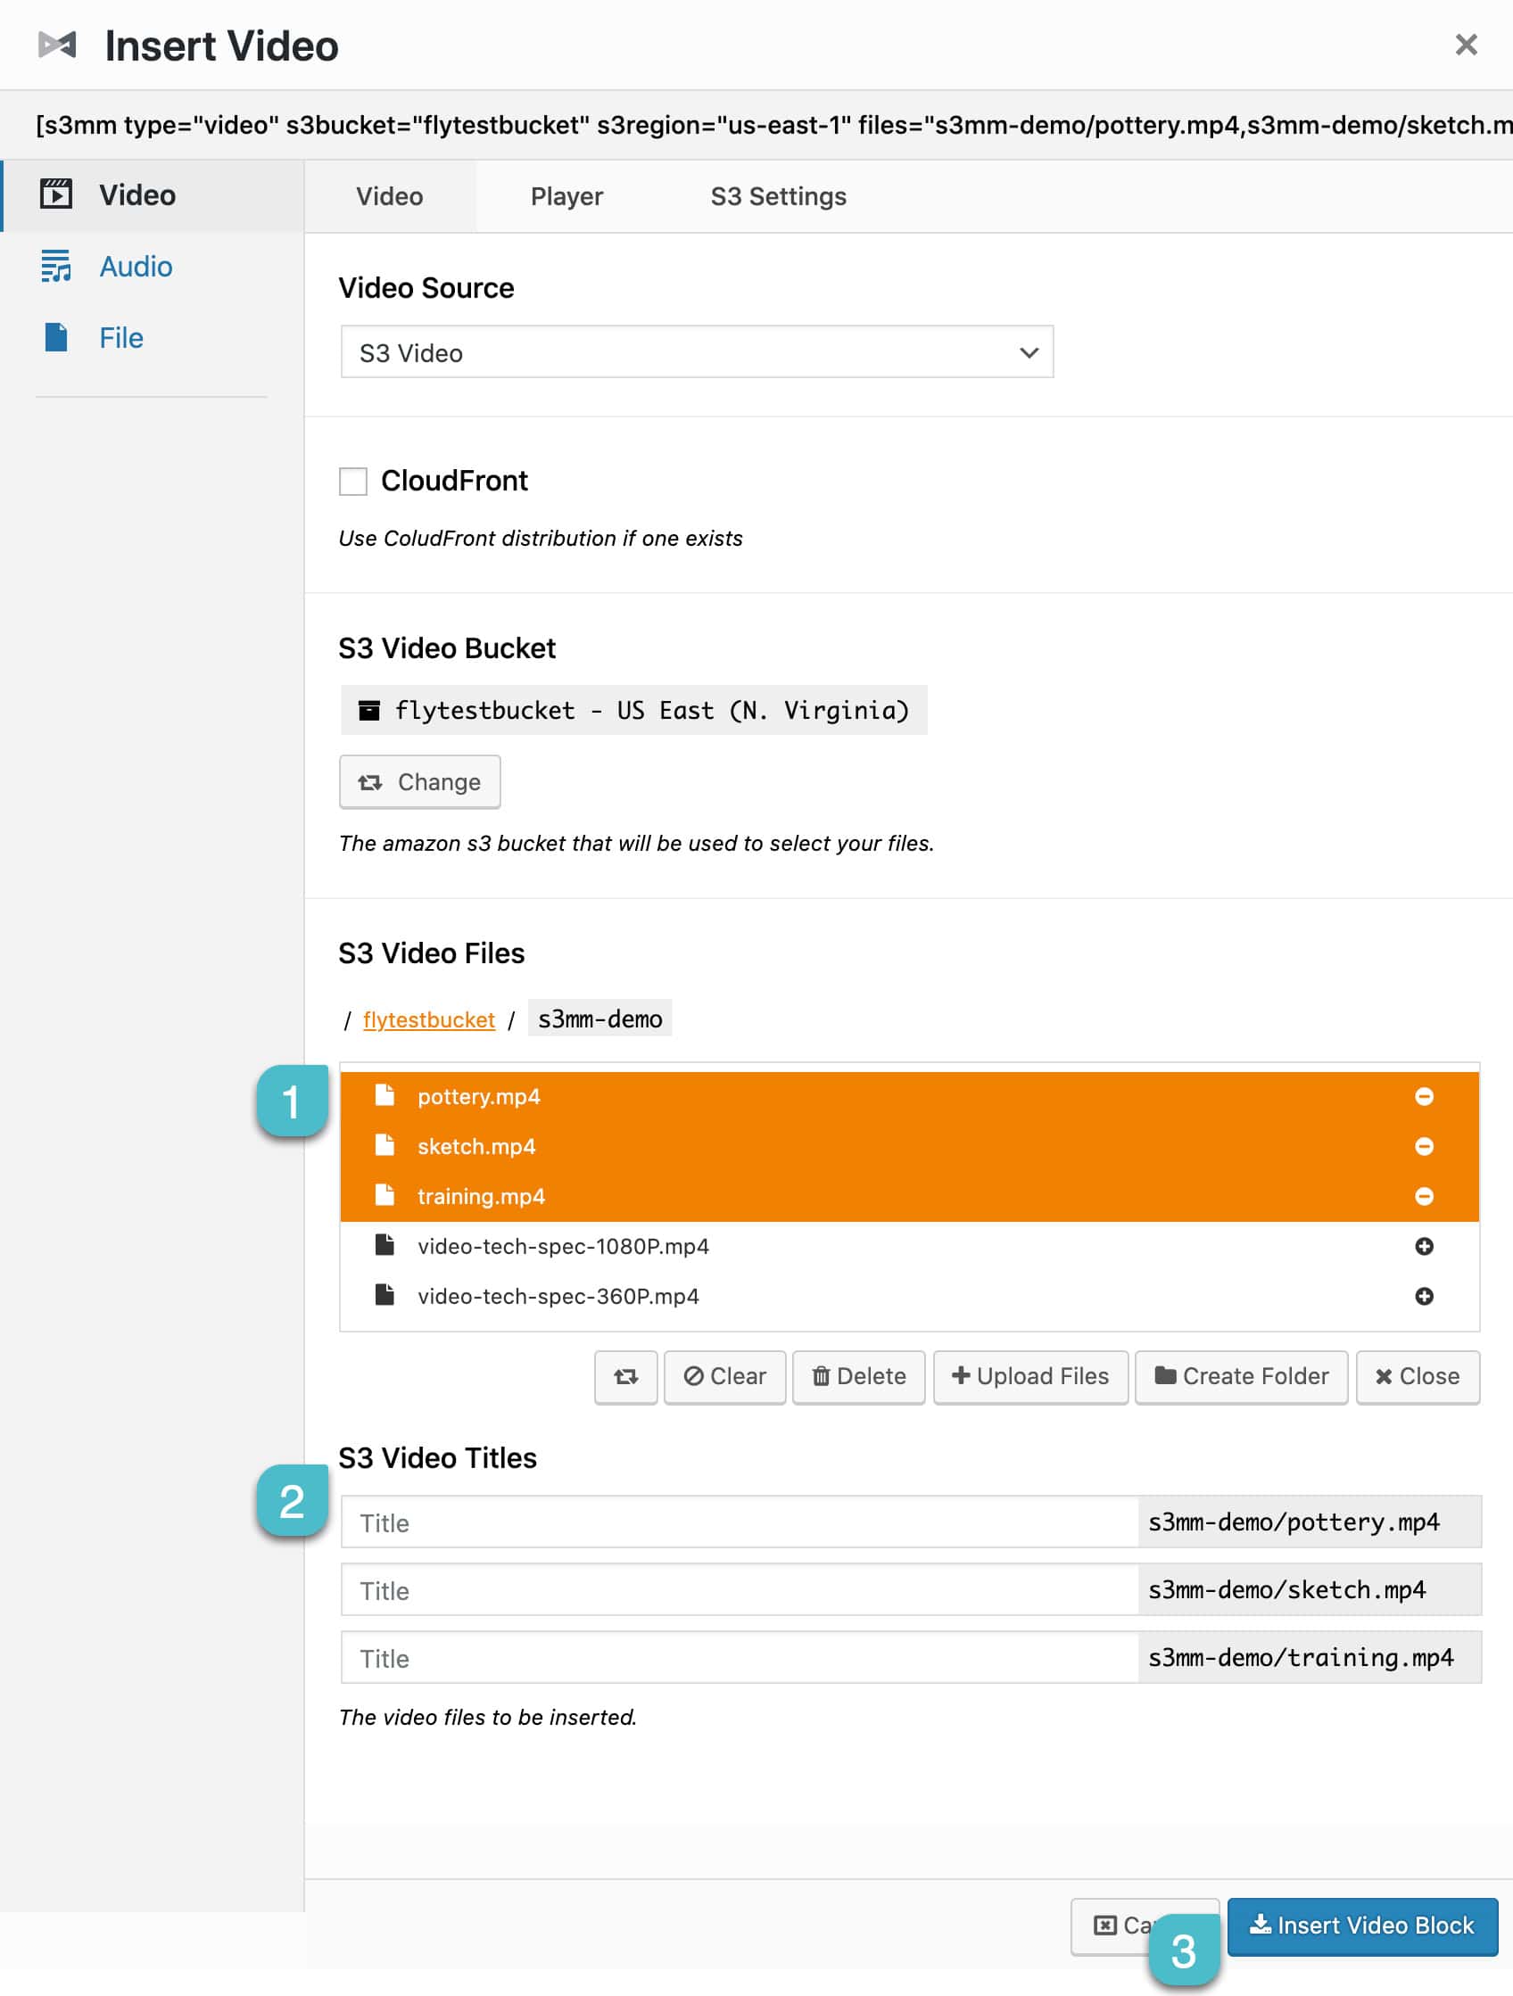The image size is (1513, 1996).
Task: Add video-tech-spec-1080P.mp4 with plus icon
Action: 1424,1246
